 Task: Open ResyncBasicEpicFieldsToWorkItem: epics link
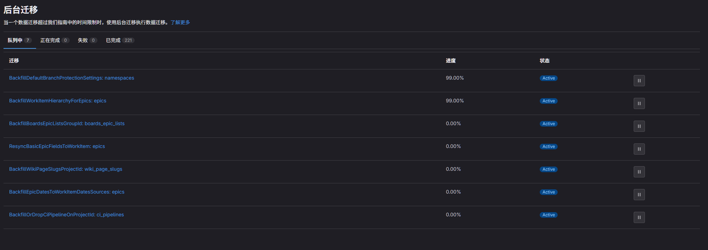[57, 146]
